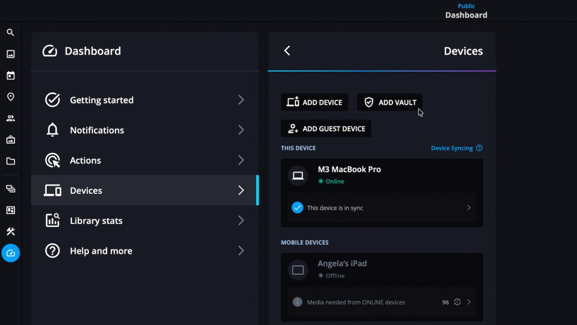Click the ADD GUEST DEVICE button

pos(326,129)
